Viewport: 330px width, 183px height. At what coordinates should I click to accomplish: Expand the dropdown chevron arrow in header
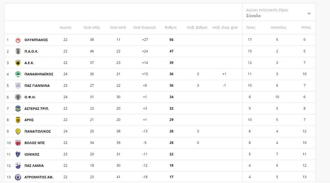tap(309, 14)
